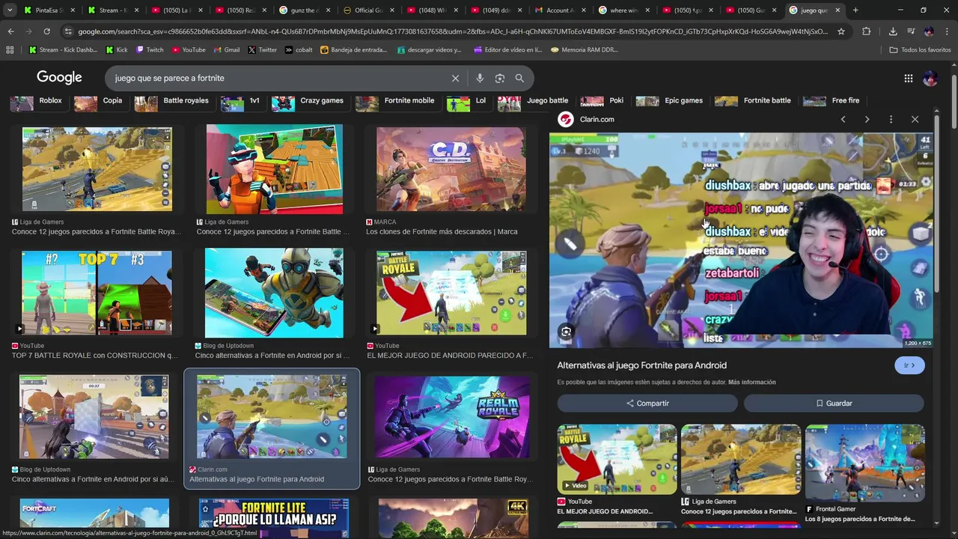Click the Compartir button
This screenshot has height=539, width=958.
[647, 403]
